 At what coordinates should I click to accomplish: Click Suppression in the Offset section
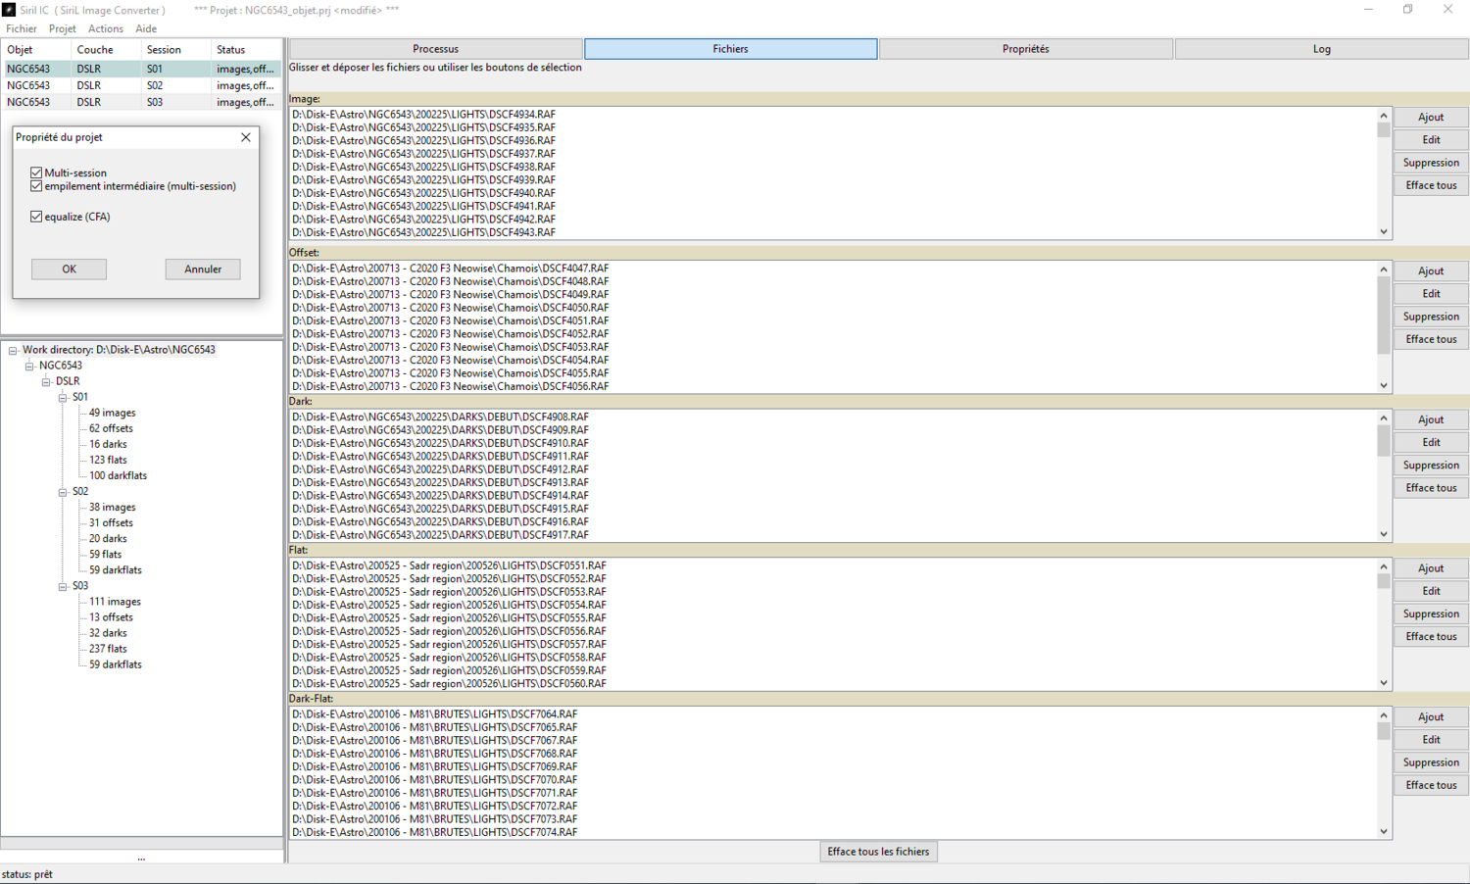point(1431,317)
